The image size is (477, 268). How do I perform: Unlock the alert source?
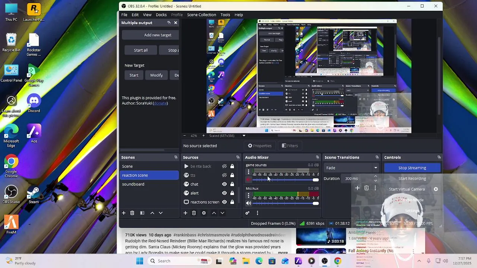(x=232, y=193)
